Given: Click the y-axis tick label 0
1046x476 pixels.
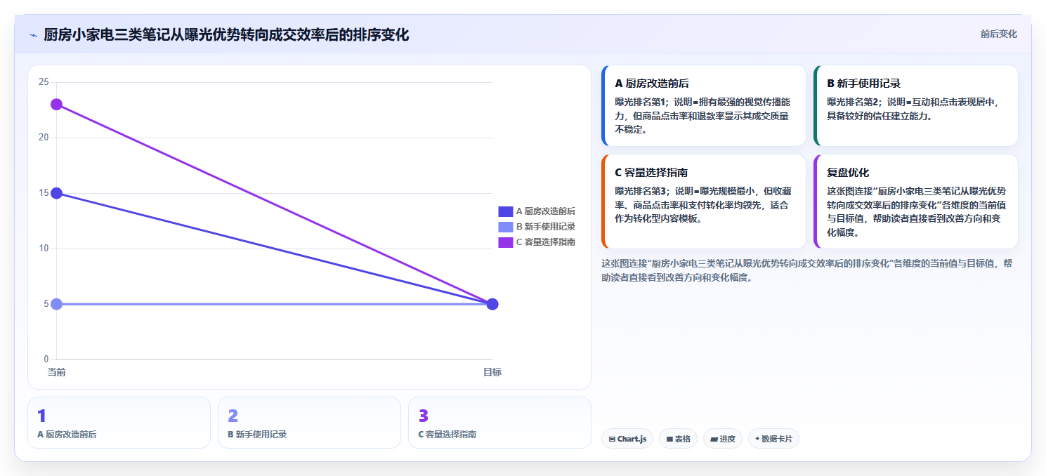Looking at the screenshot, I should (46, 359).
